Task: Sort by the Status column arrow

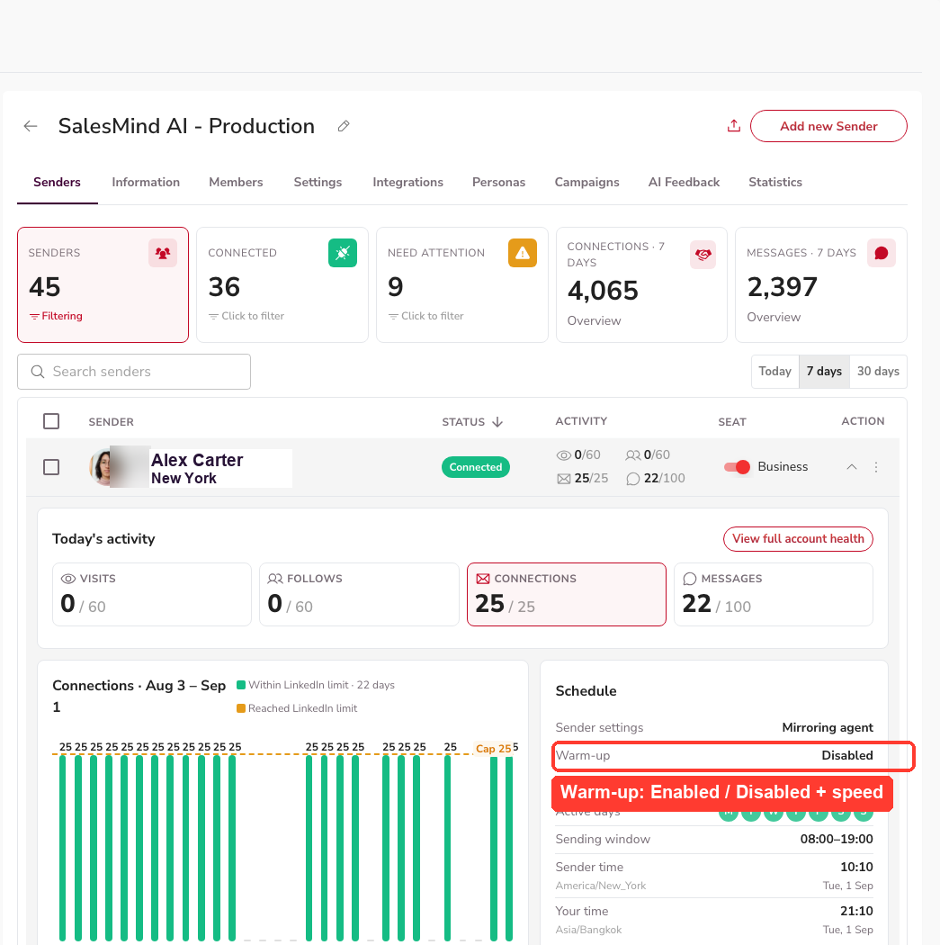Action: pos(497,422)
